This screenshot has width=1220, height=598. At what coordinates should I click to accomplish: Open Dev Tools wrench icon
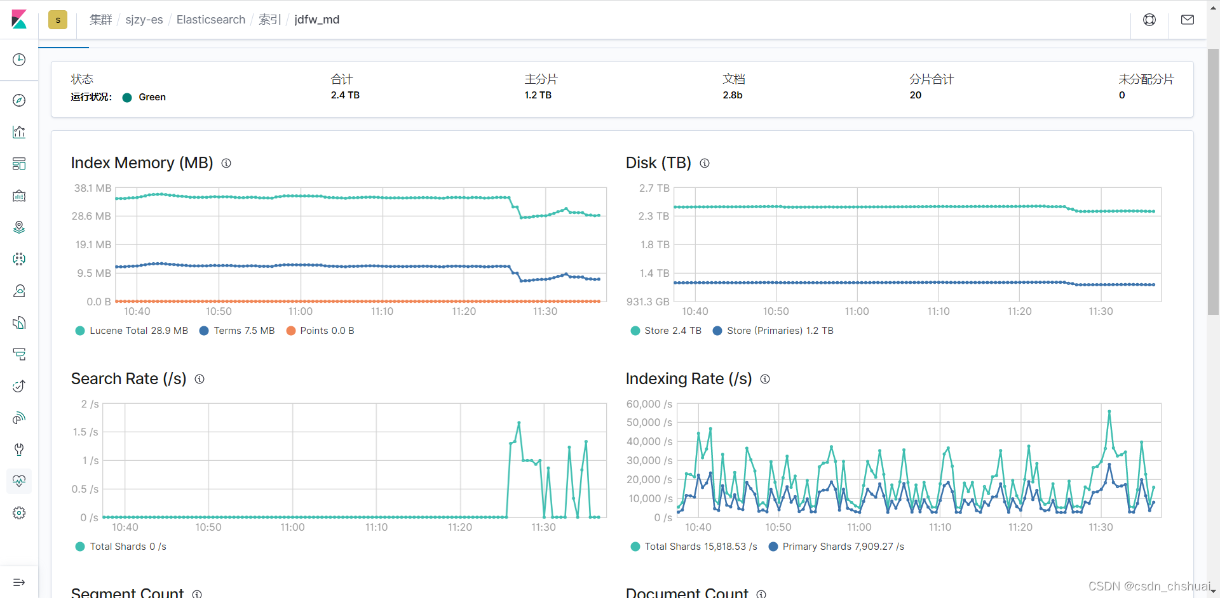point(19,449)
